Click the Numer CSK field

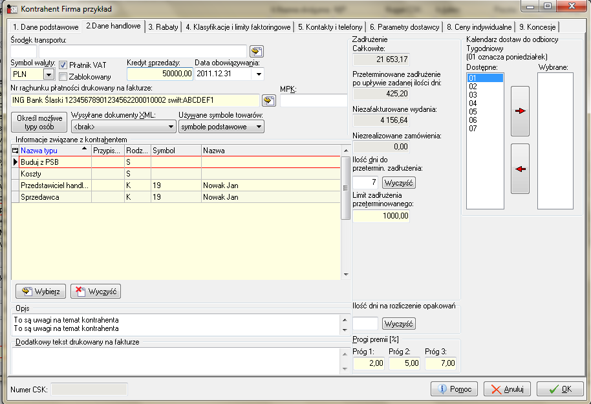point(89,389)
